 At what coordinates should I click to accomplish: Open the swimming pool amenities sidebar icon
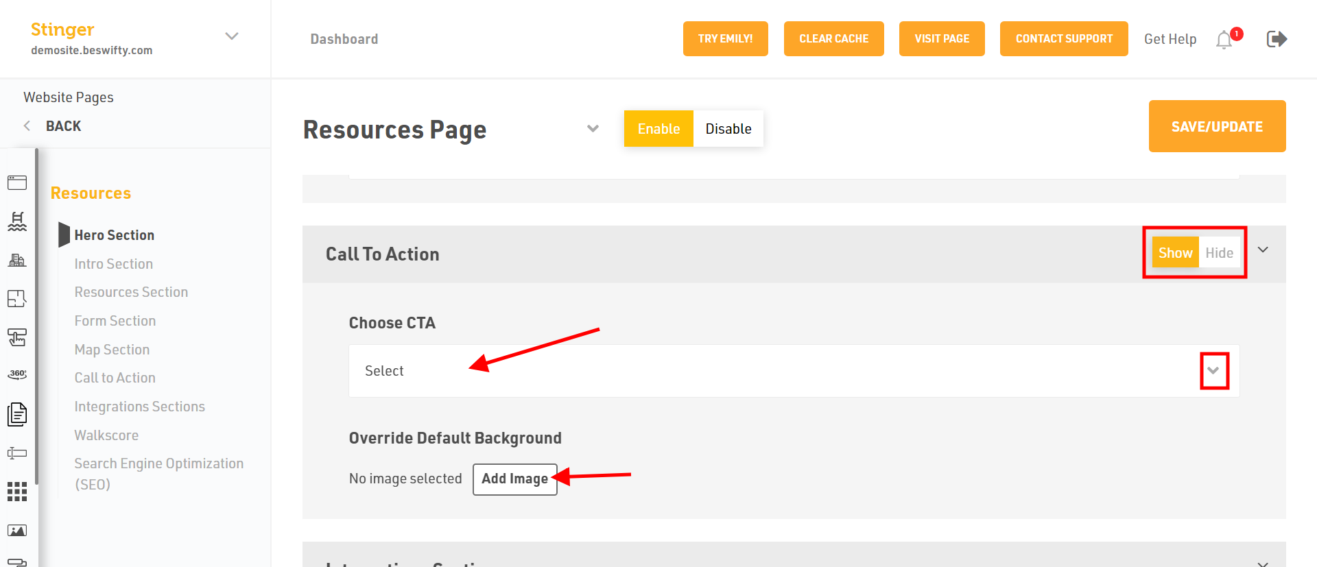tap(17, 221)
